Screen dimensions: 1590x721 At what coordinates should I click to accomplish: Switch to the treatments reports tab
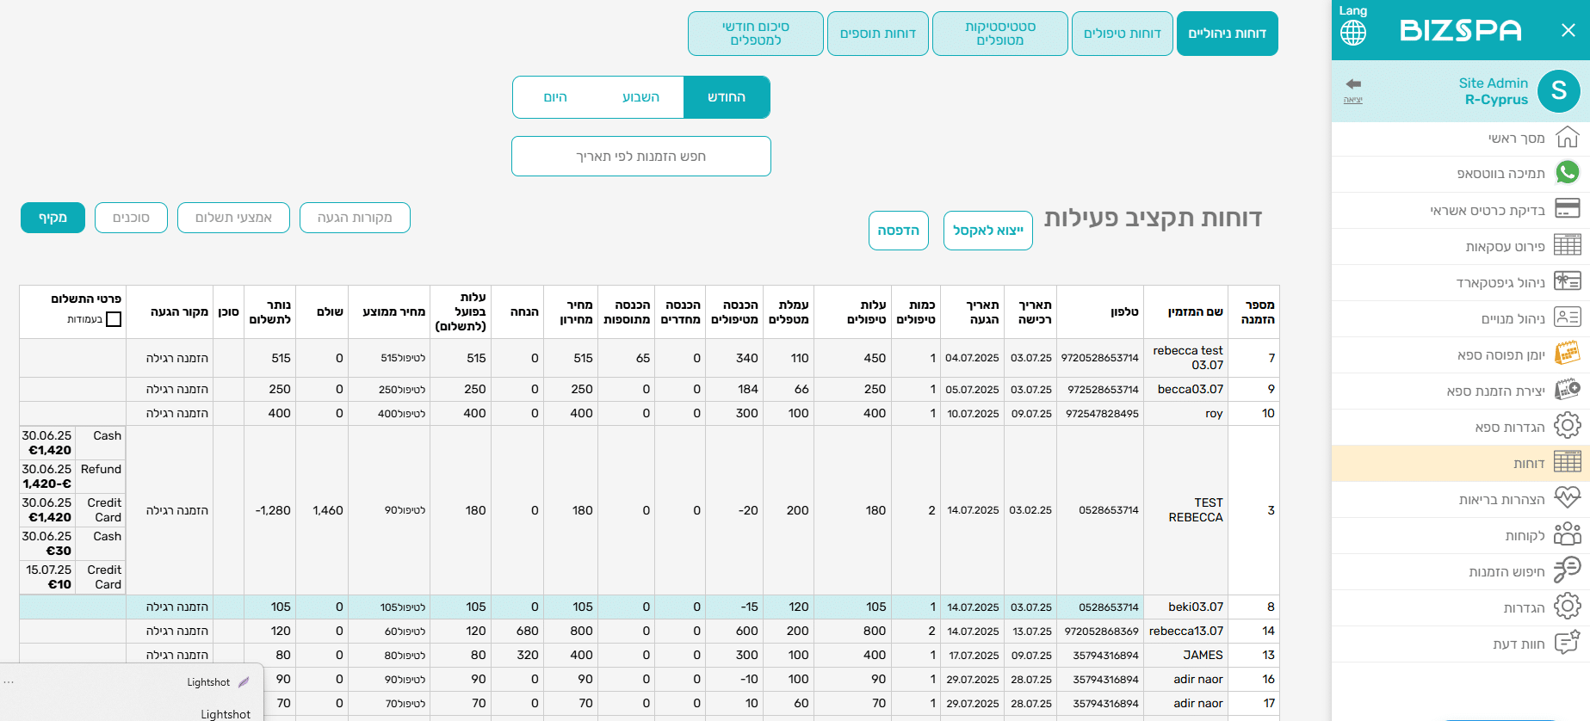point(1122,34)
